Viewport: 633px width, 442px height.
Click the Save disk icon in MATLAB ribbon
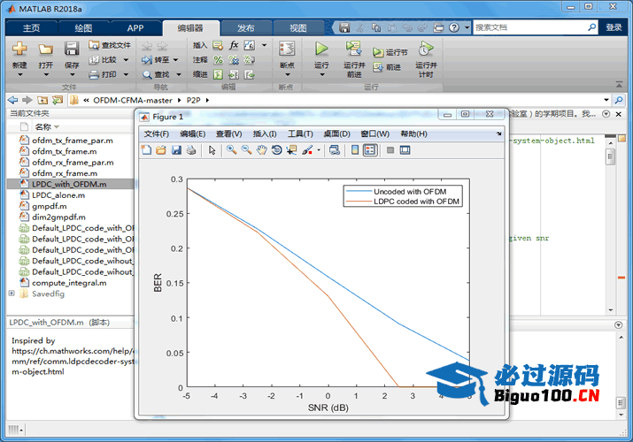point(72,49)
